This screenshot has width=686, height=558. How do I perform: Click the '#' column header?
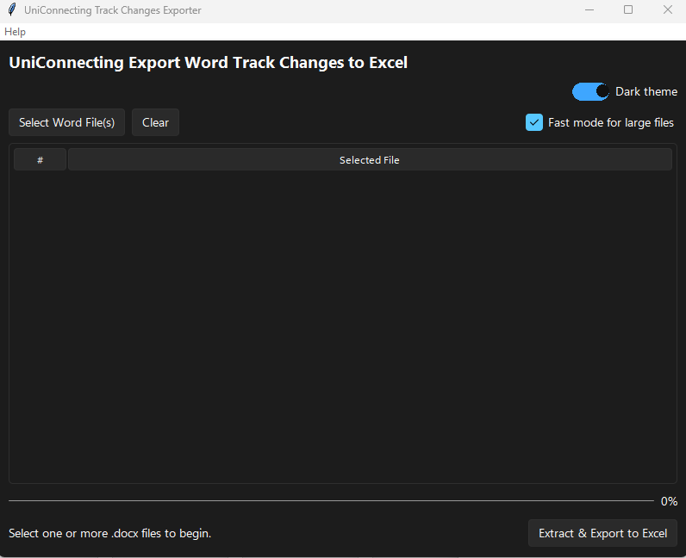[x=40, y=160]
